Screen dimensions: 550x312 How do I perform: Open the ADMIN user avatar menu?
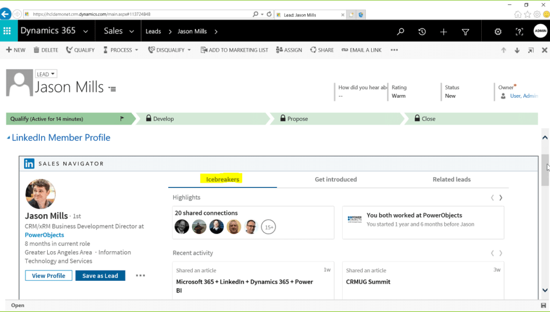tap(540, 31)
